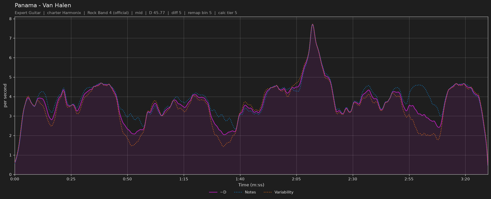Screen dimensions: 491x199
Task: Click the 'Notes' legend entry
Action: 245,192
